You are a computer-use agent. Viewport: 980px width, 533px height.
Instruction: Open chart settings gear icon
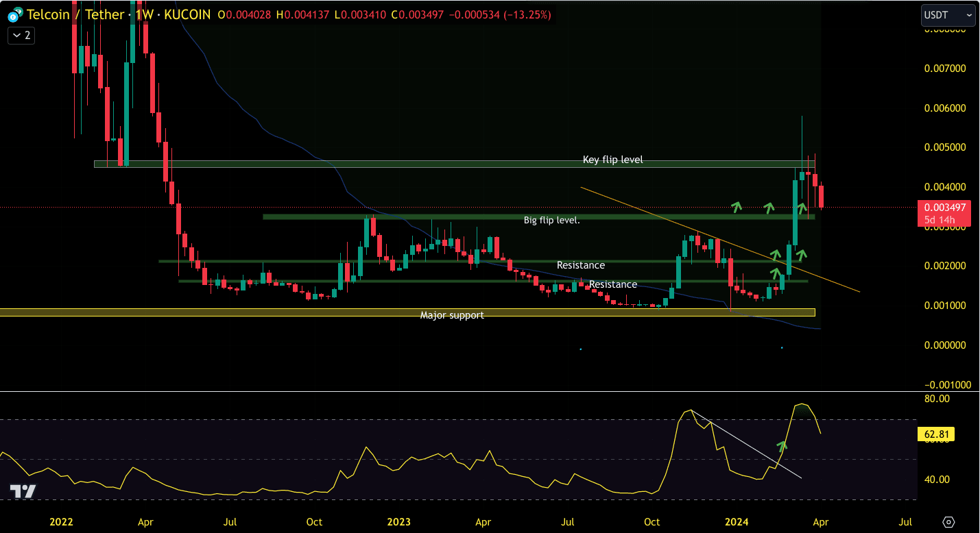tap(949, 522)
